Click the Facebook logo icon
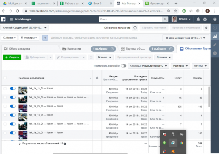219x154 pixels. pos(3,19)
